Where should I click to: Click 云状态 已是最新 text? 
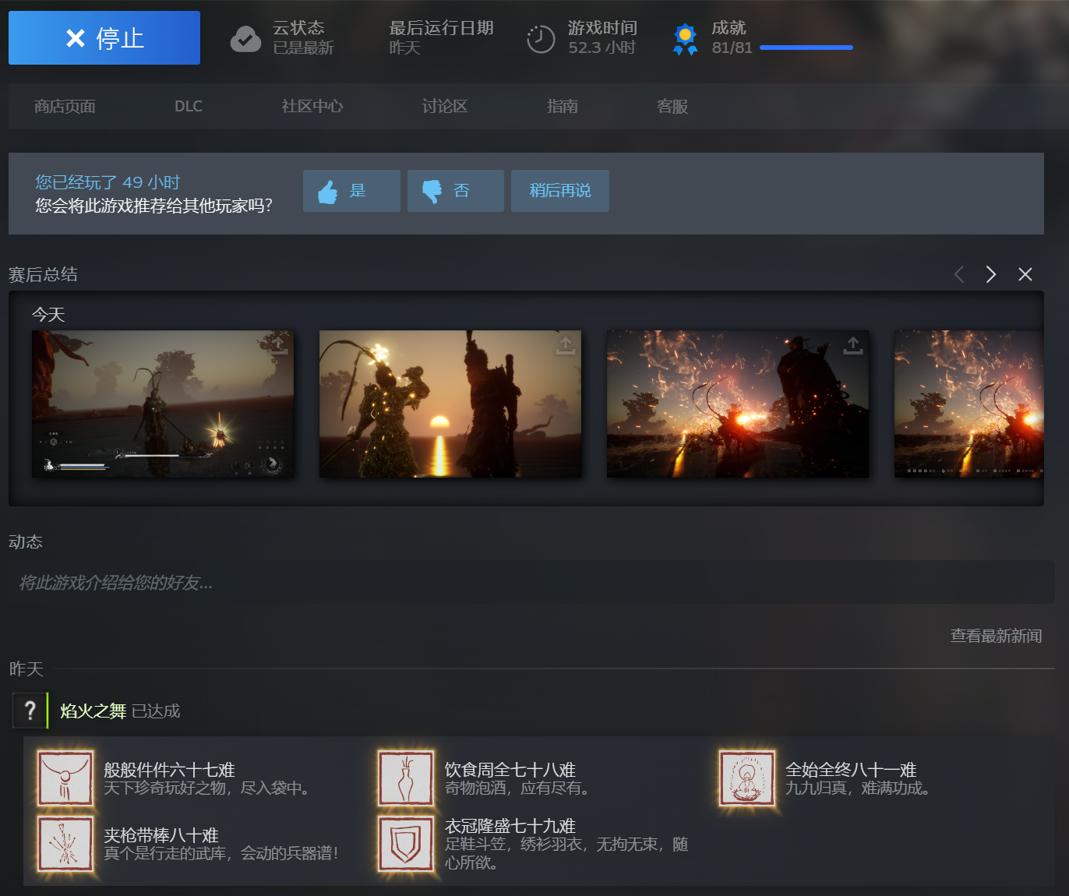tap(303, 37)
